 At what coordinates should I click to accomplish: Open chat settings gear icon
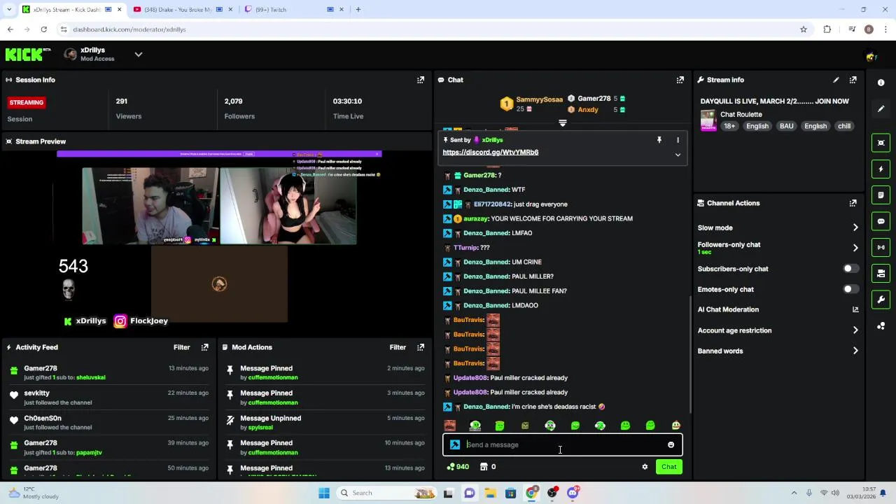(x=645, y=467)
